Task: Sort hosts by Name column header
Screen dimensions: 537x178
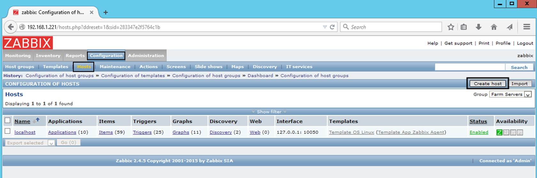Action: (x=22, y=121)
